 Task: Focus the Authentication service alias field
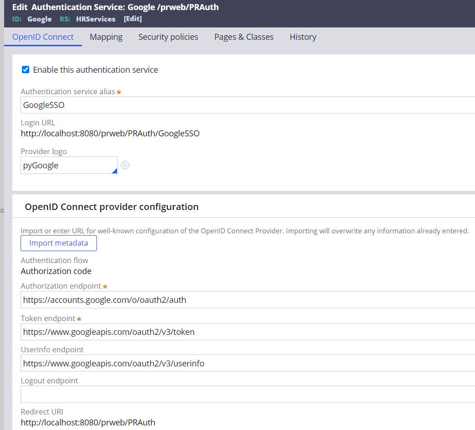click(247, 105)
